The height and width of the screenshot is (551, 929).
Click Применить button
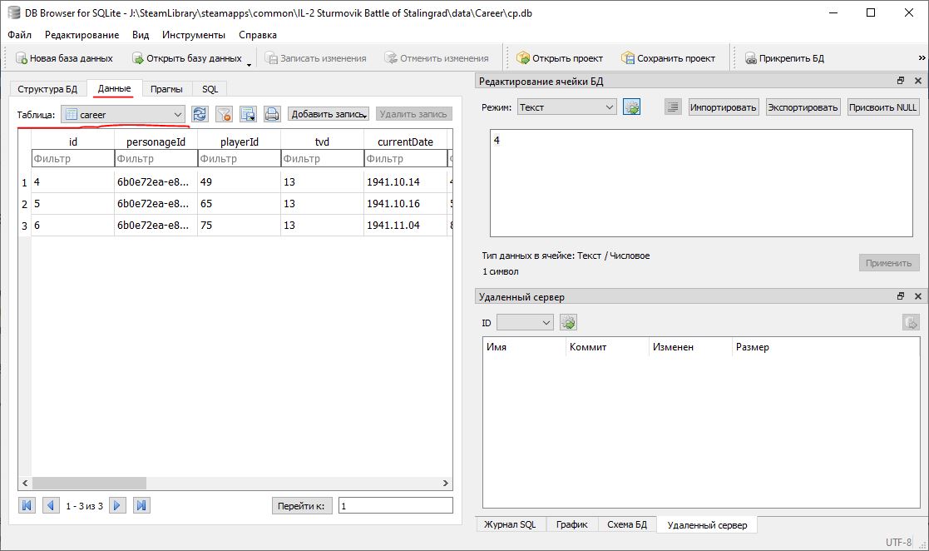[x=889, y=263]
